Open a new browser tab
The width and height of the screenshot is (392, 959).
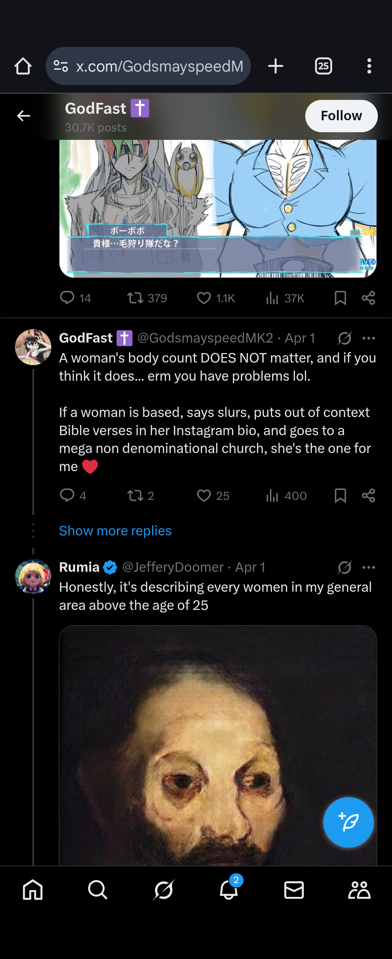click(275, 66)
